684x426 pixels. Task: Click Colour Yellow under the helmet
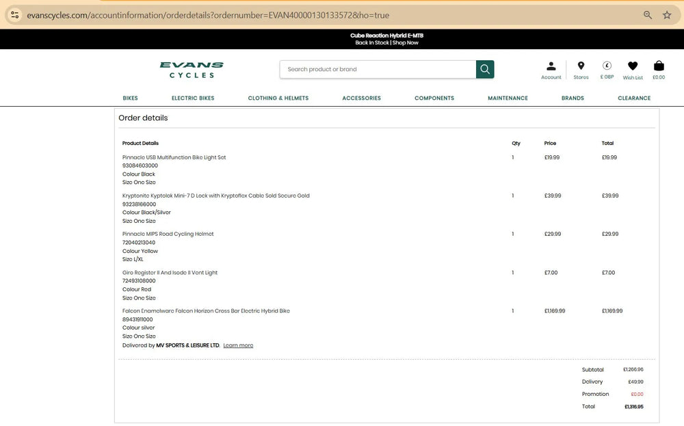point(140,251)
